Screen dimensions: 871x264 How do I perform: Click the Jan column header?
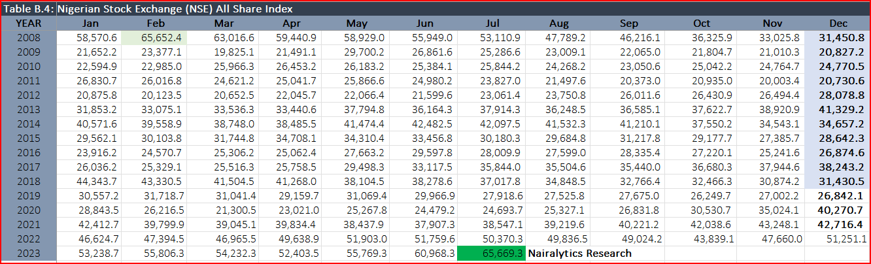90,24
